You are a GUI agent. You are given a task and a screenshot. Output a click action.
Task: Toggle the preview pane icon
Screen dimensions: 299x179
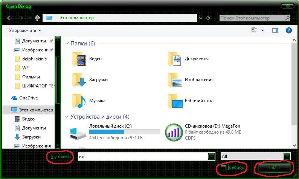[275, 30]
